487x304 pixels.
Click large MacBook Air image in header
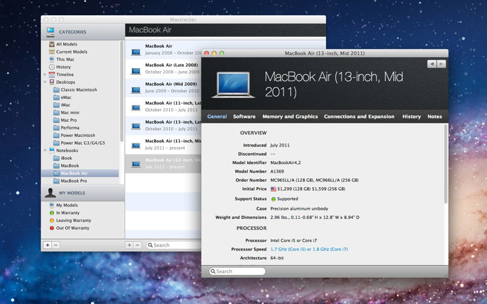(233, 85)
